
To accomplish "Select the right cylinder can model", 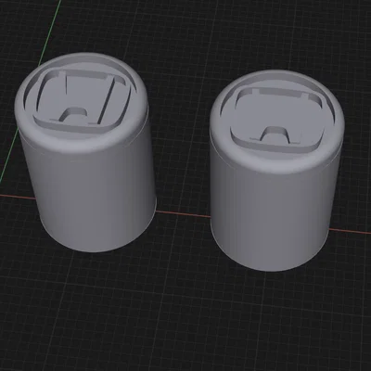I will click(x=276, y=171).
